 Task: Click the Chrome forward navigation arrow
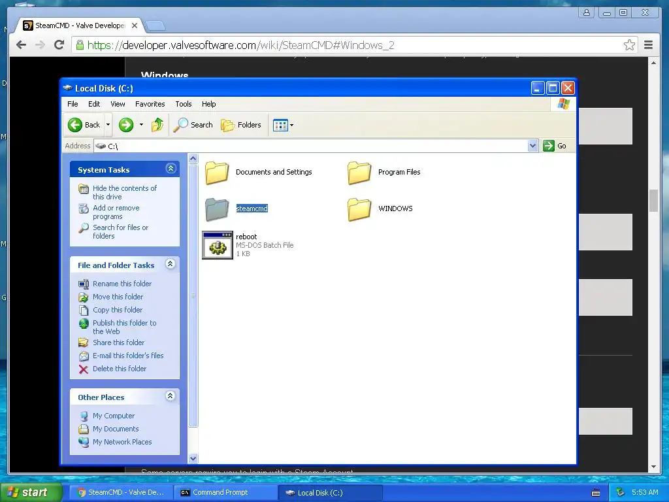[40, 45]
